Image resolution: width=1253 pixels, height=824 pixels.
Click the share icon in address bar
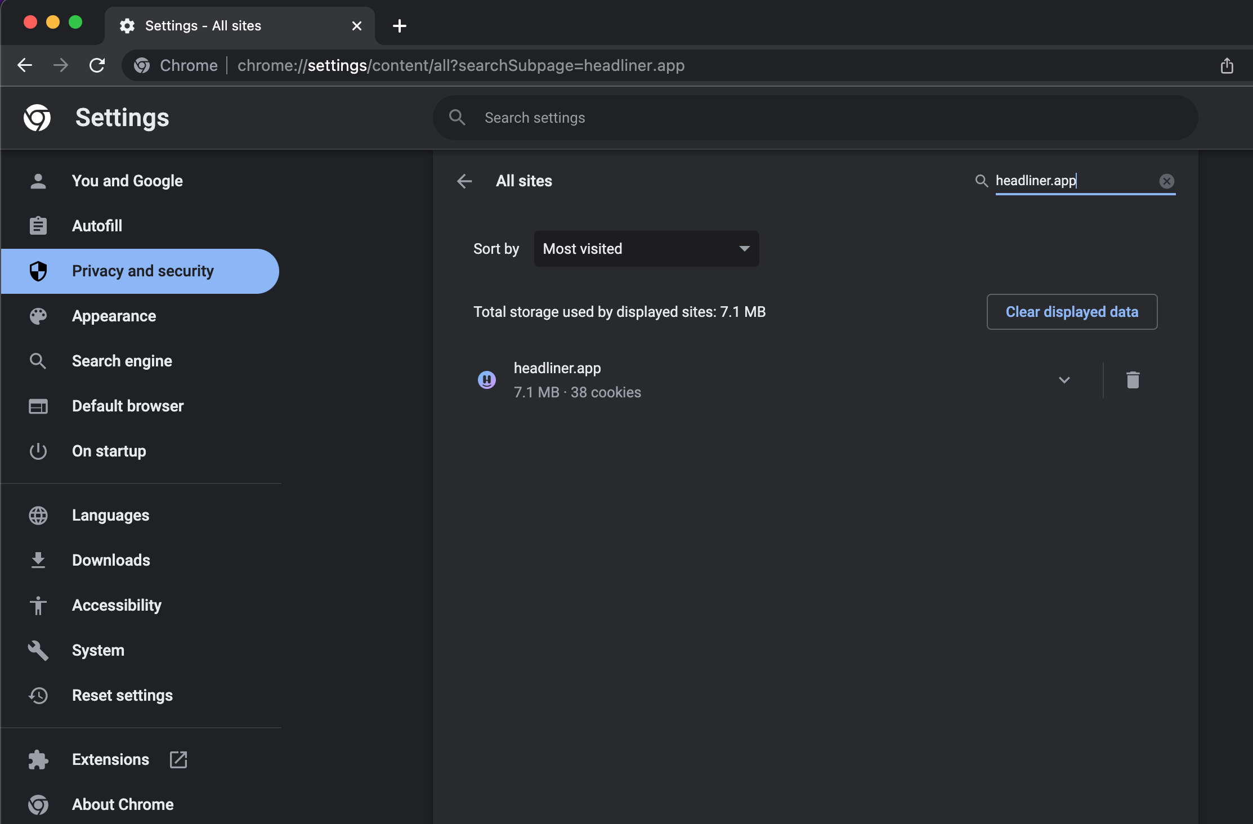1227,65
